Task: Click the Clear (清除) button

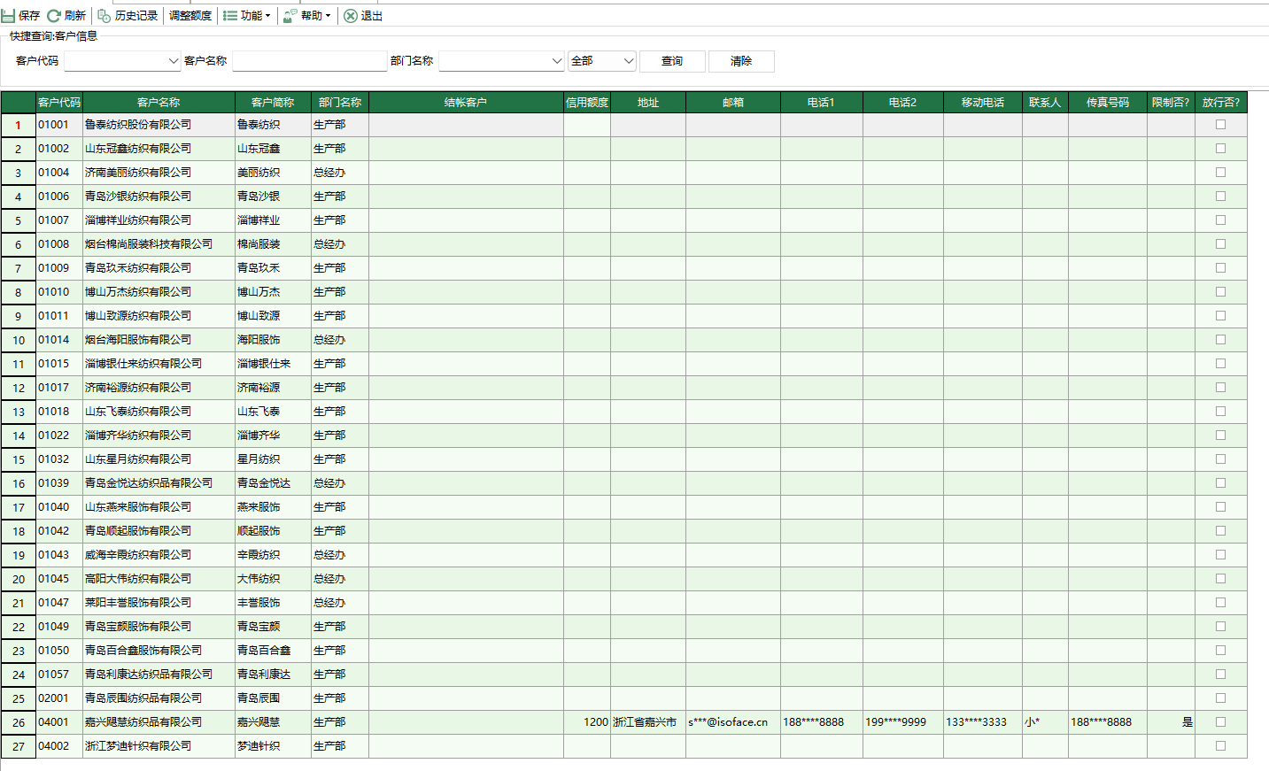Action: coord(741,61)
